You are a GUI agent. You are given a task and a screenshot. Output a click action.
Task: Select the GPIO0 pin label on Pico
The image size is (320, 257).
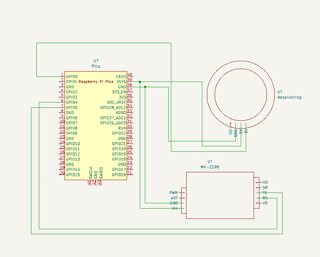click(72, 77)
